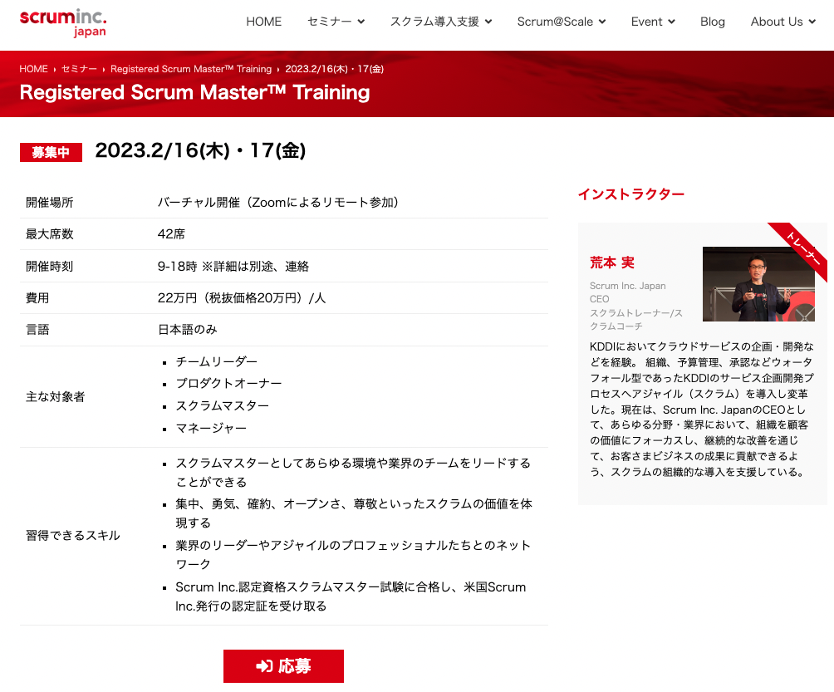The image size is (834, 692).
Task: Click the トレーナー ribbon badge
Action: coord(803,248)
